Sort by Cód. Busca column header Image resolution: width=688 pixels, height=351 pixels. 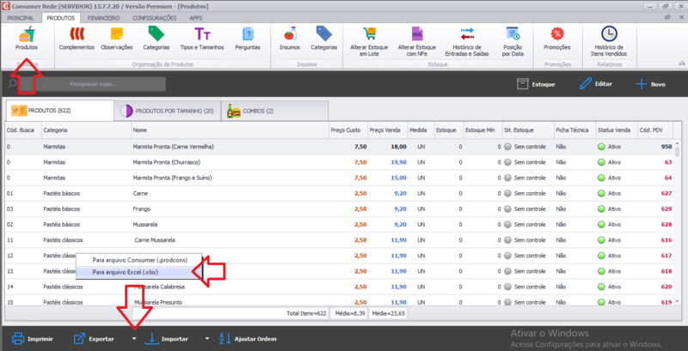pos(23,130)
